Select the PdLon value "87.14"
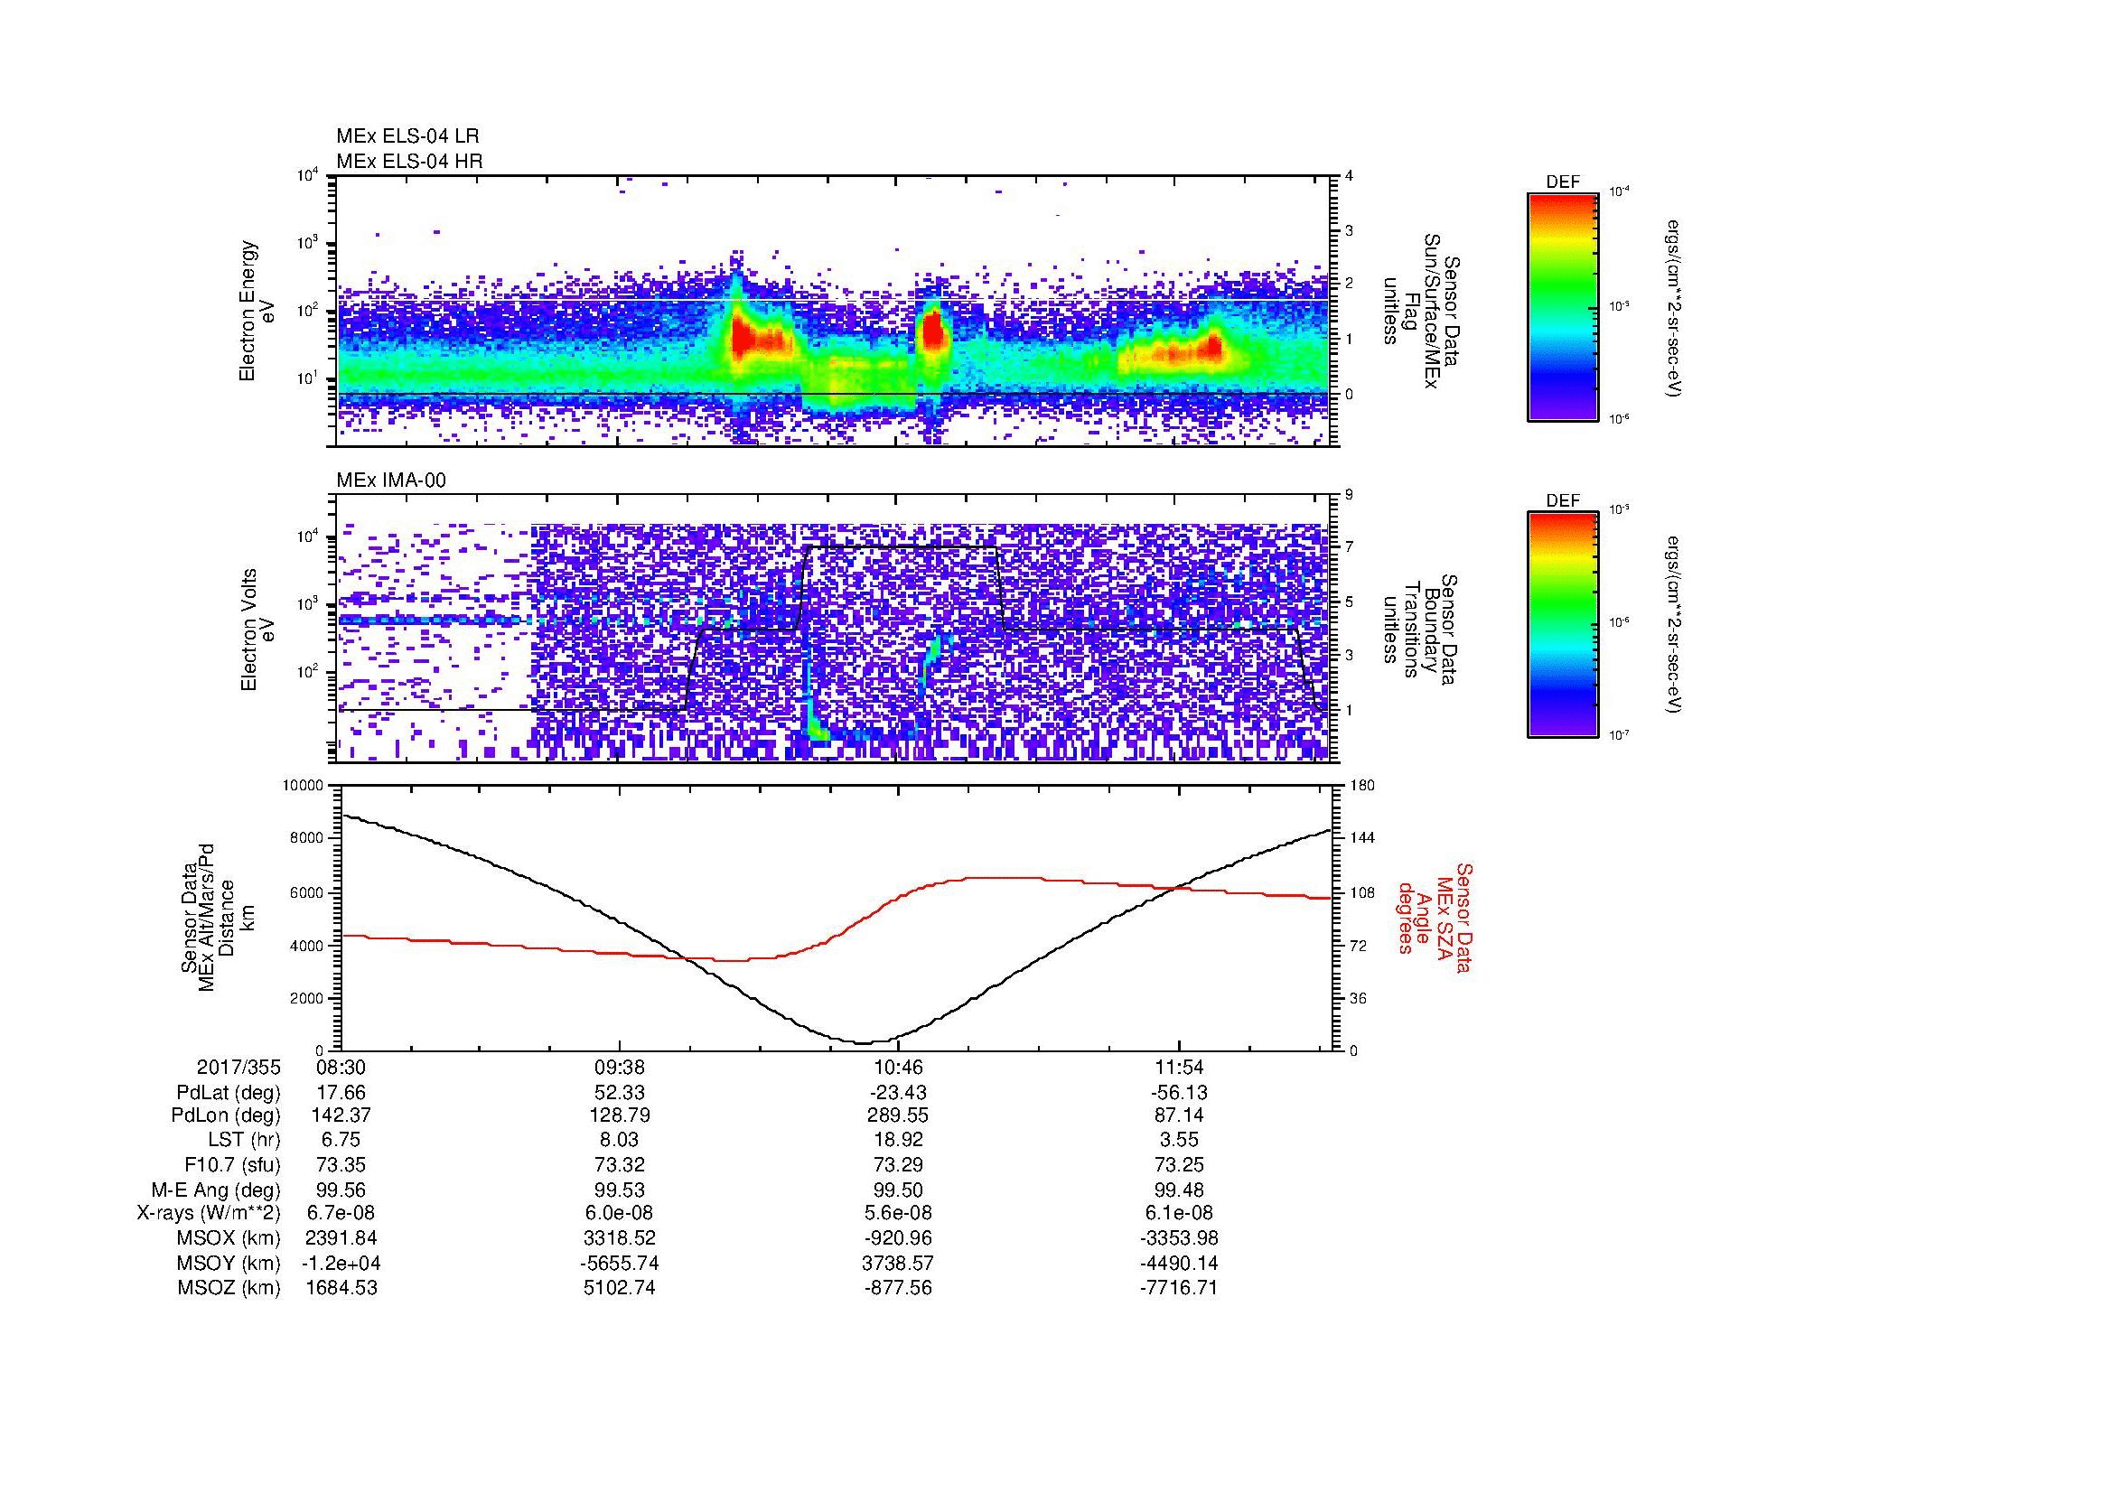This screenshot has width=2113, height=1493. click(1179, 1115)
